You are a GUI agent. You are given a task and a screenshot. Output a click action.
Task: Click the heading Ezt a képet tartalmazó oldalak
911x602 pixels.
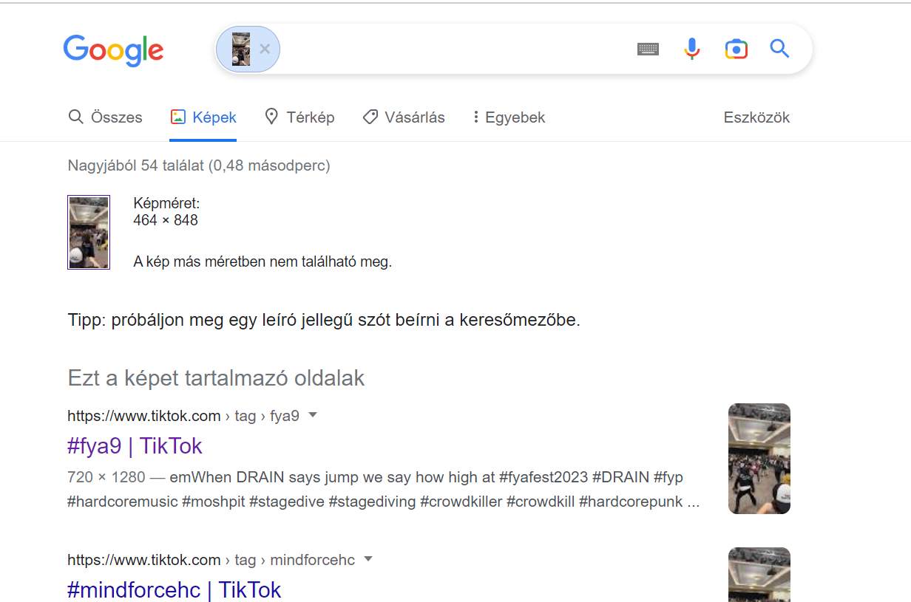point(216,378)
